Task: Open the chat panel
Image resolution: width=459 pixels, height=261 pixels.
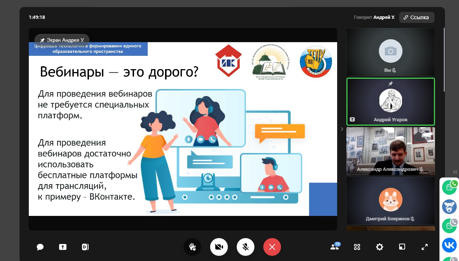Action: [x=40, y=247]
